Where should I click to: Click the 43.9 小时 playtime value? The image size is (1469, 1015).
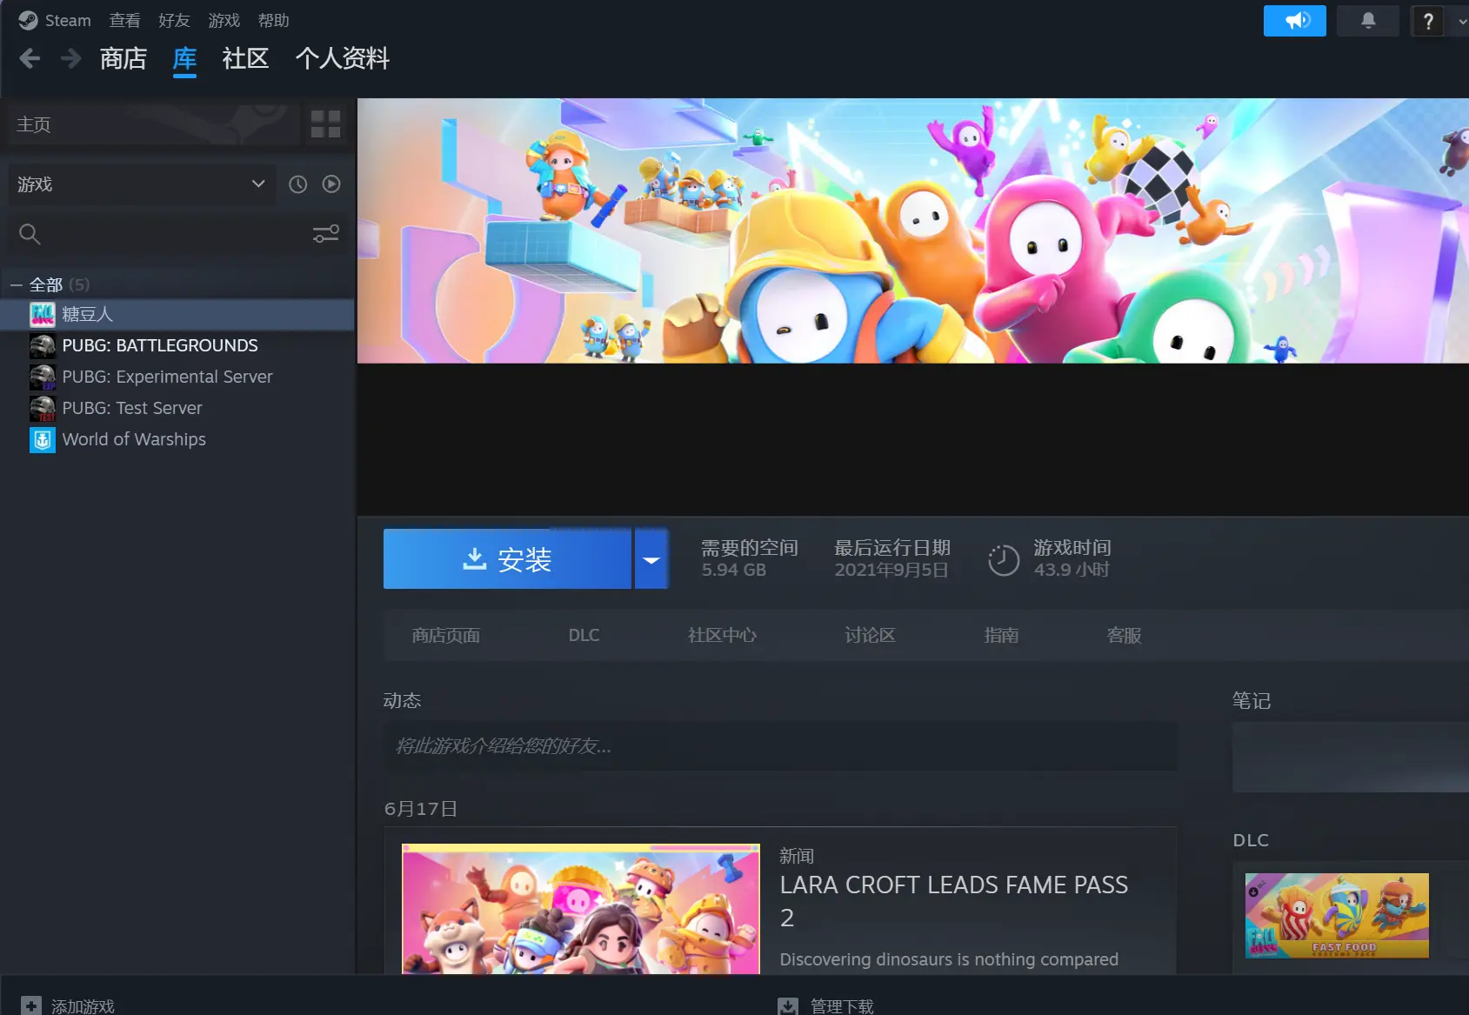coord(1072,570)
